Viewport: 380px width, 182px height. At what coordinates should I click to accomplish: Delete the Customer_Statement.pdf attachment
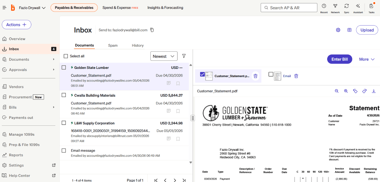pyautogui.click(x=255, y=76)
